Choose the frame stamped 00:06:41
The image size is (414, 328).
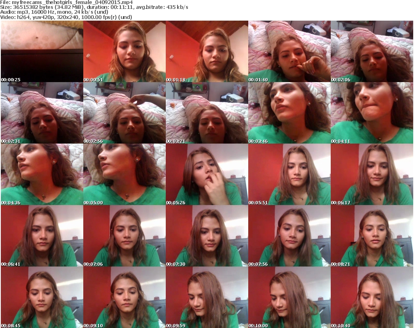[42, 236]
